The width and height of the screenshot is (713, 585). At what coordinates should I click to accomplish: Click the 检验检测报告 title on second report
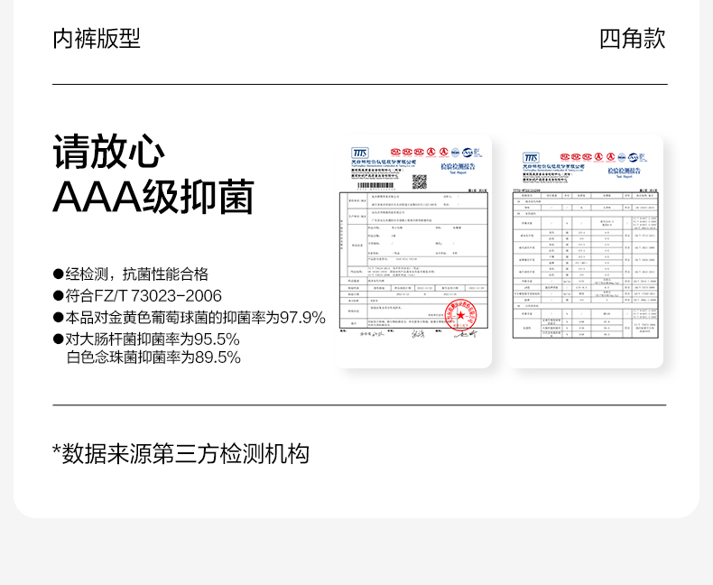tap(625, 171)
